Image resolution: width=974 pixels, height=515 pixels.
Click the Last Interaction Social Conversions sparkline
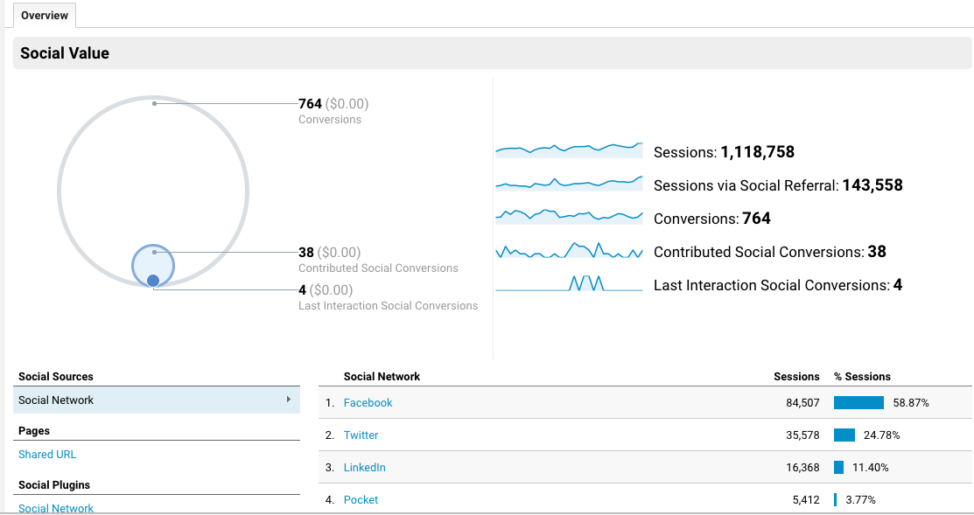point(569,284)
